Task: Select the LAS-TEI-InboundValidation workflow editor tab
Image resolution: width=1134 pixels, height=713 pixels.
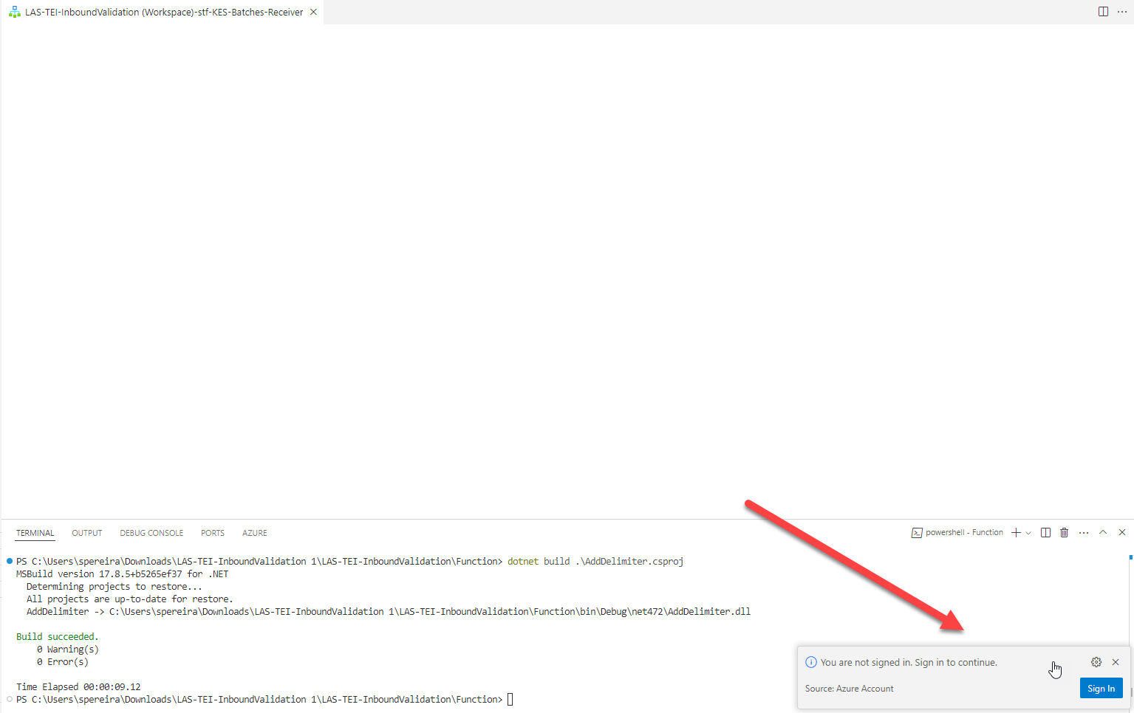Action: click(163, 12)
